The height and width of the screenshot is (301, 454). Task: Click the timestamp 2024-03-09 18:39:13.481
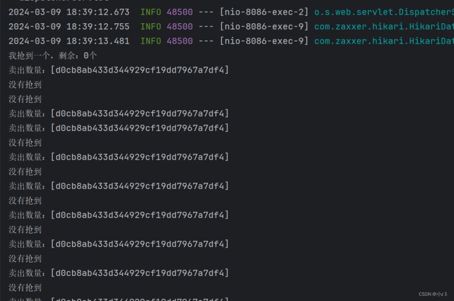tap(69, 41)
